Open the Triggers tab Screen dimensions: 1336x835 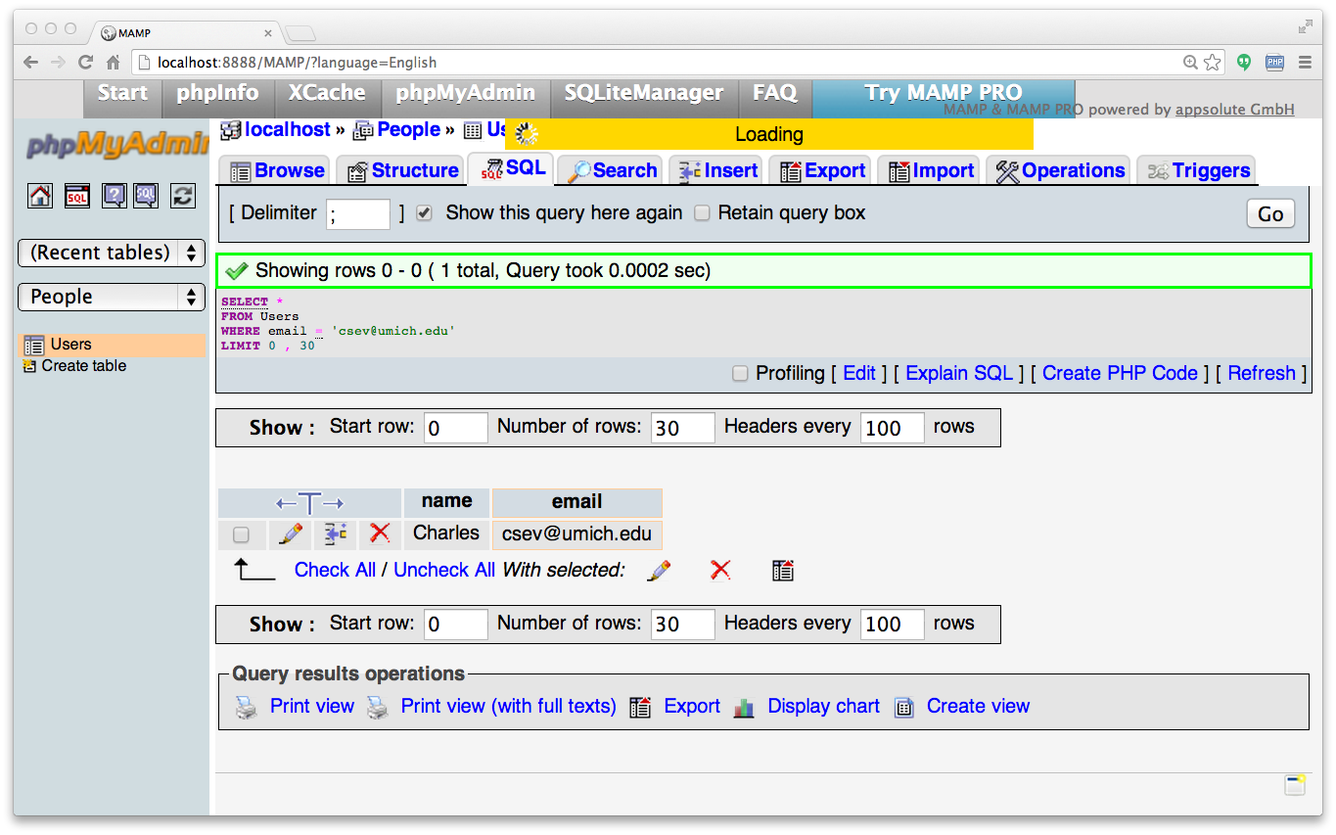coord(1198,170)
